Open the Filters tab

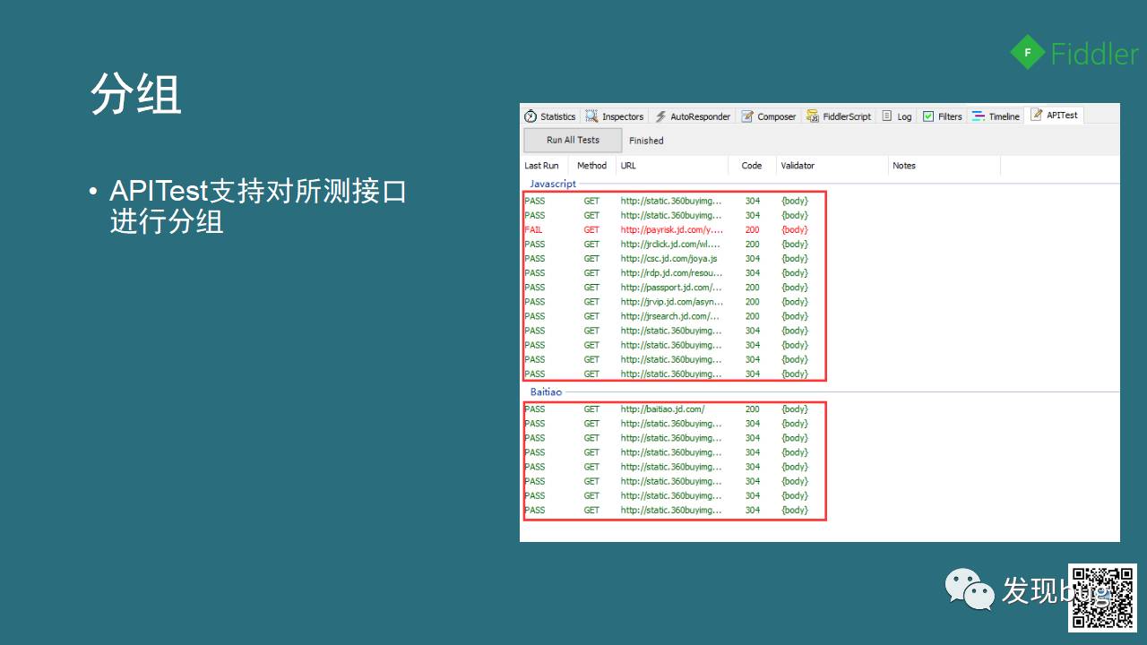(x=943, y=116)
